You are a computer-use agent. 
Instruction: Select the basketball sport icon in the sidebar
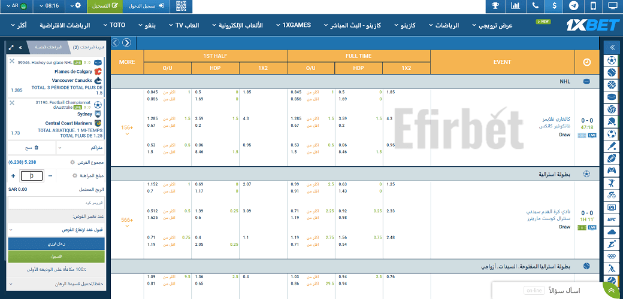pos(612,85)
